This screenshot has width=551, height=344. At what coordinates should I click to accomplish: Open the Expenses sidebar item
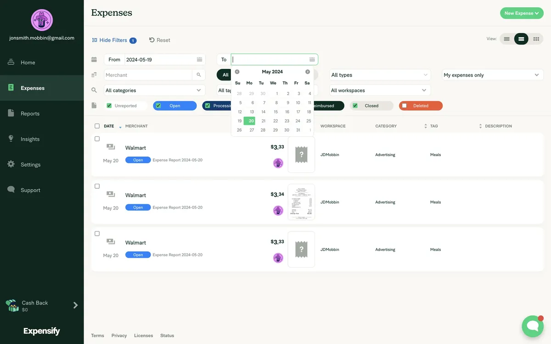pos(42,88)
